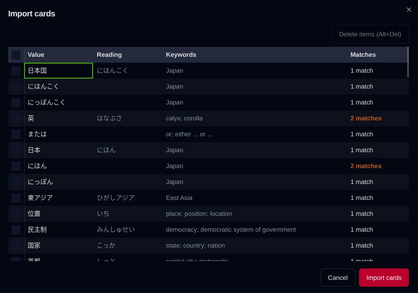Click 2 matches in the にほん row
Screen dimensions: 418x293
click(366, 166)
